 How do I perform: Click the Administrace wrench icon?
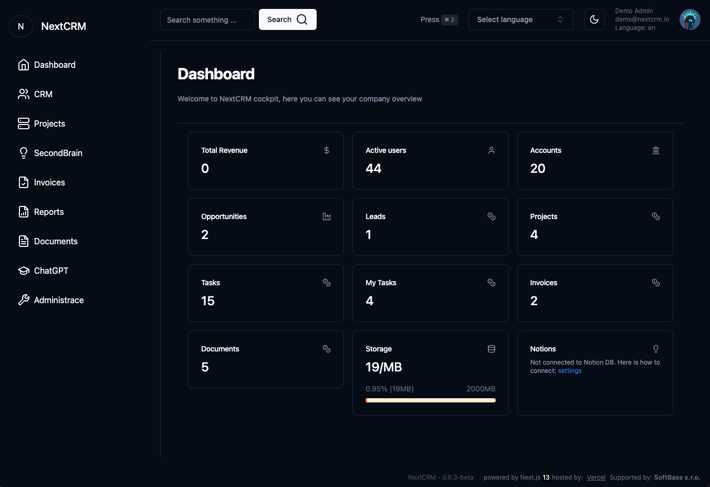24,300
